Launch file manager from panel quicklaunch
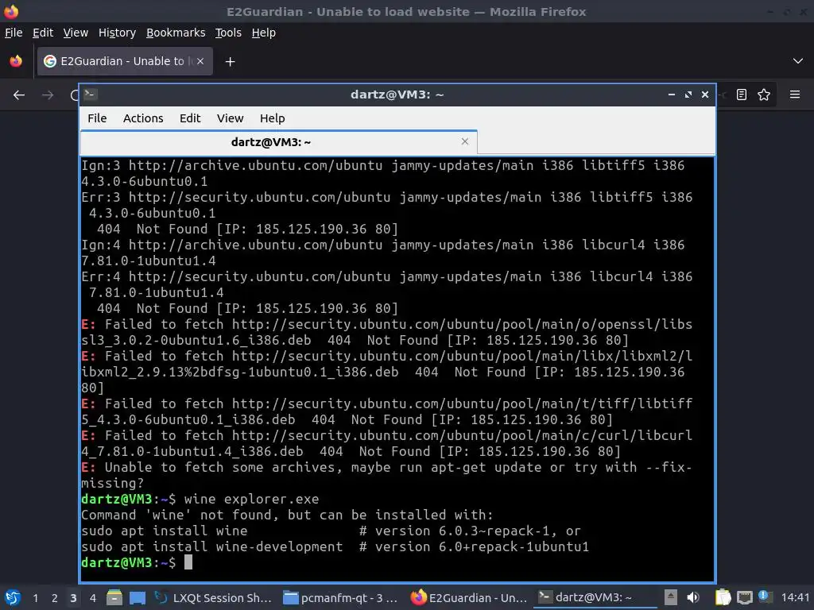 pyautogui.click(x=114, y=597)
